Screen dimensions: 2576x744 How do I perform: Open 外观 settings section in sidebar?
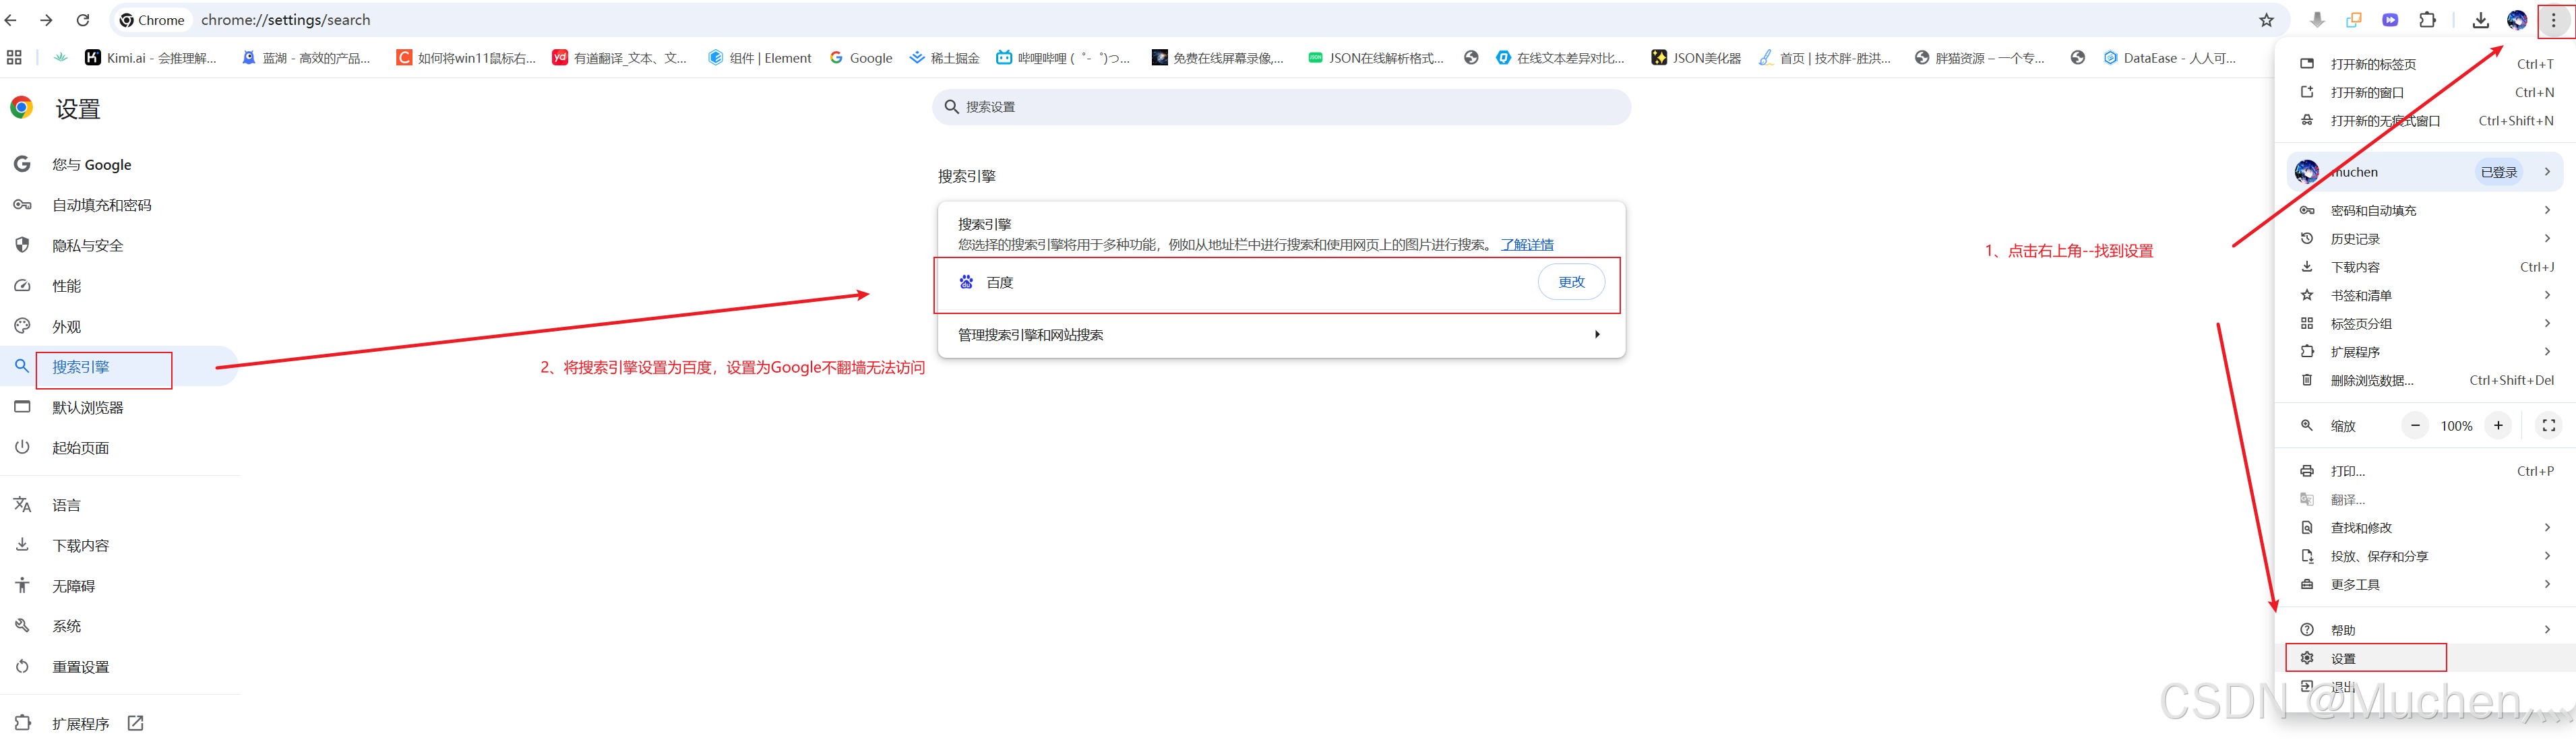[67, 327]
